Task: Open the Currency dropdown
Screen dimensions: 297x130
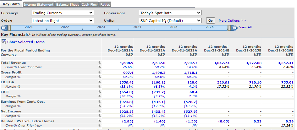Action: coord(63,13)
